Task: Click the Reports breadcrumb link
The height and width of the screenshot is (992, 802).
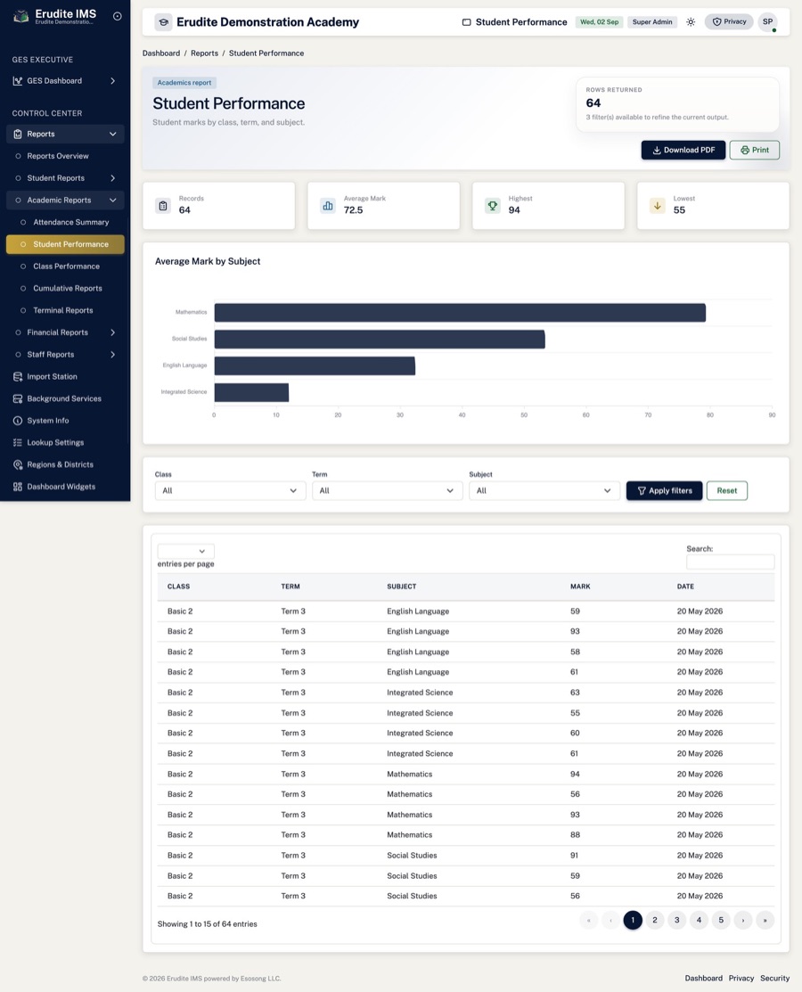Action: (x=204, y=53)
